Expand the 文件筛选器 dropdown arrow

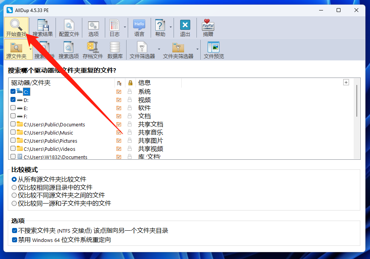159,49
